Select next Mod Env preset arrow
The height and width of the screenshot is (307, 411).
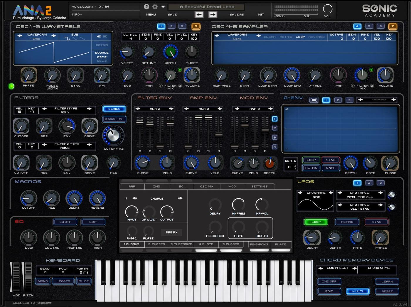pyautogui.click(x=270, y=109)
